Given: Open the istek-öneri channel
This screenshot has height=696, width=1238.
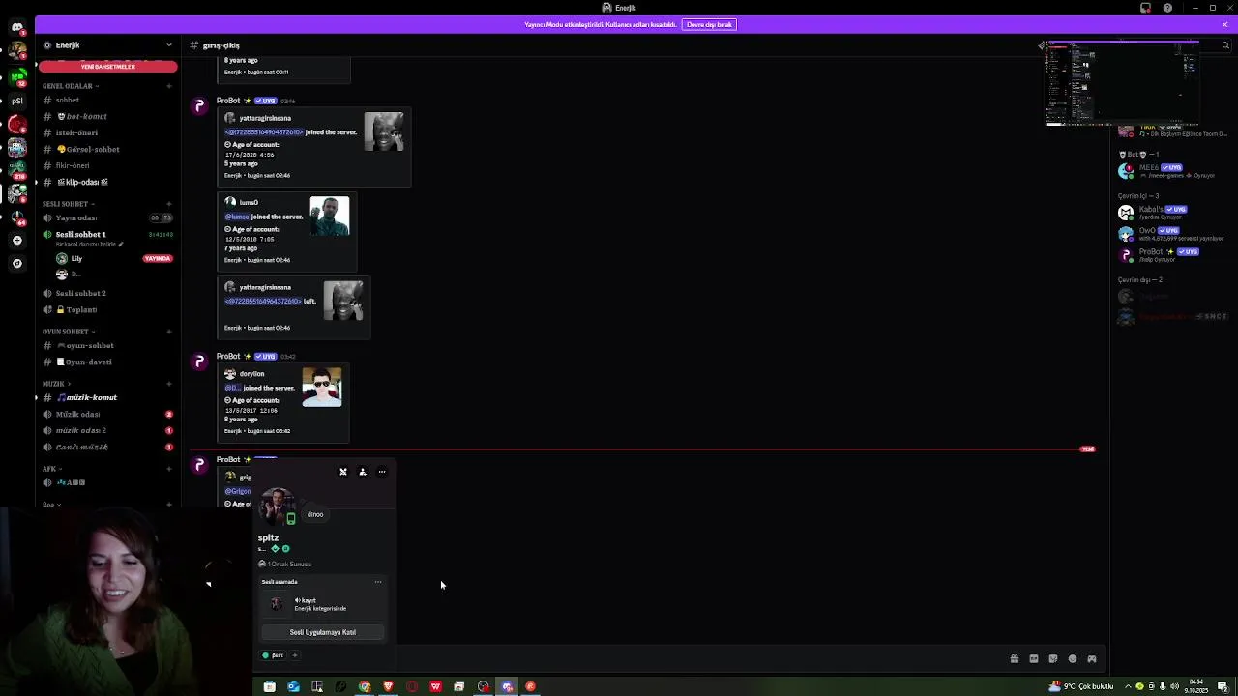Looking at the screenshot, I should tap(107, 132).
